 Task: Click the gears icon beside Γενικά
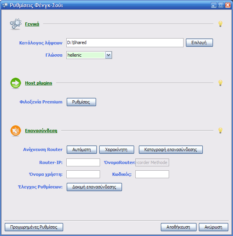[16, 24]
